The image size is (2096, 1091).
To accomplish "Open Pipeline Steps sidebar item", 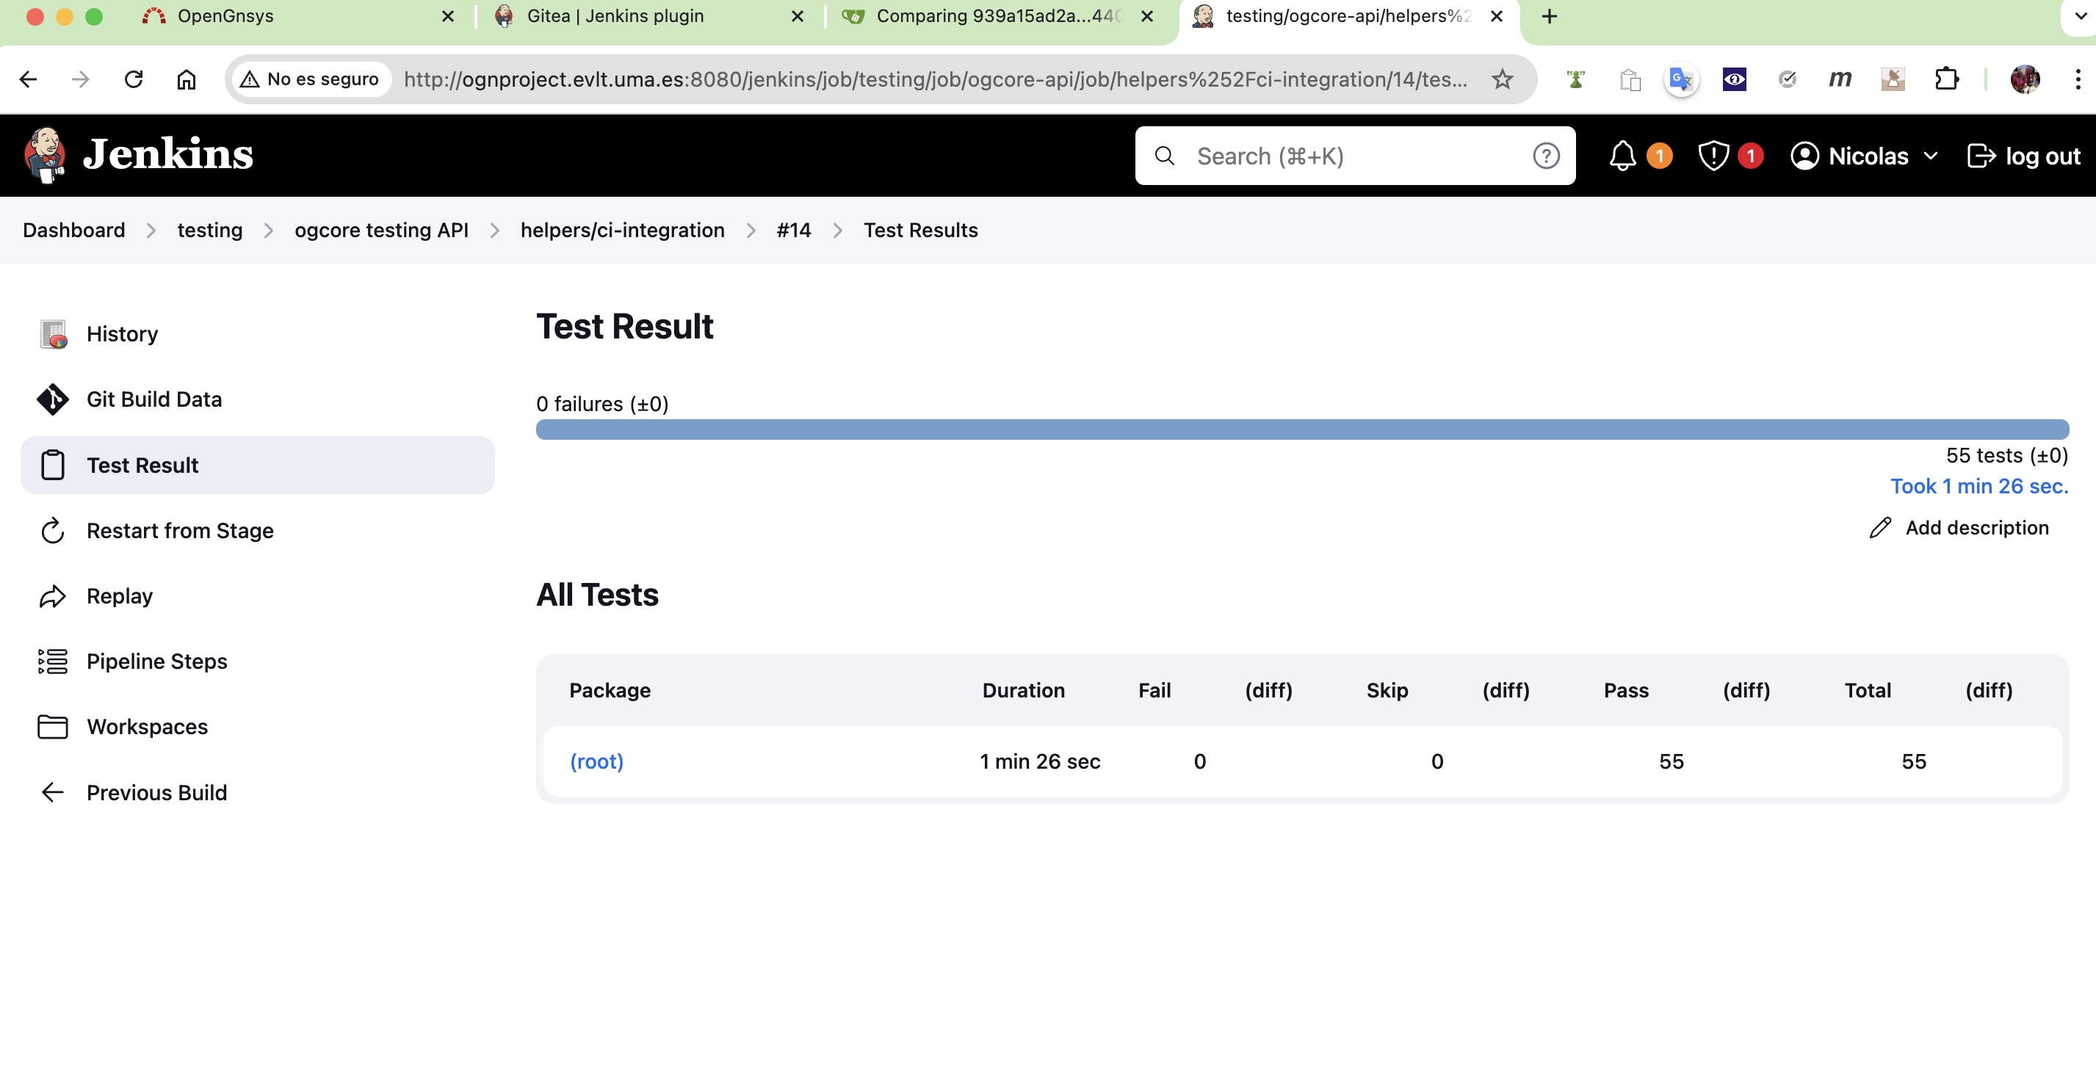I will [257, 662].
